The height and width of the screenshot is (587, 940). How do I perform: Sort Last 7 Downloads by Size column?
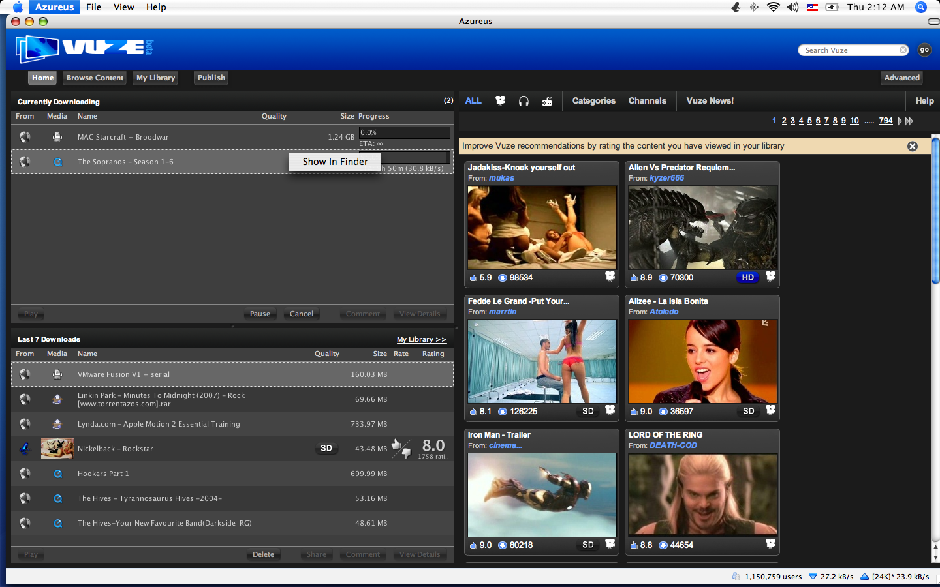tap(380, 354)
